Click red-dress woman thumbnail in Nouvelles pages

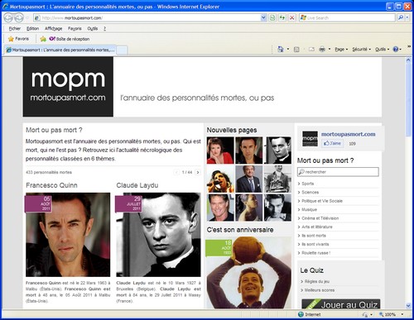point(220,150)
